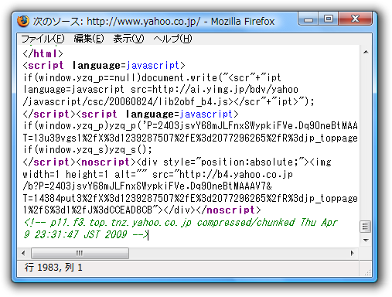Click the T=14384put3 parameter line

click(x=190, y=198)
